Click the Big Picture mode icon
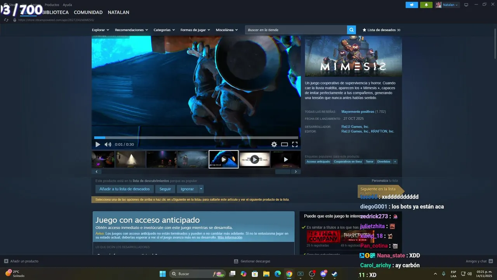 coord(466,5)
